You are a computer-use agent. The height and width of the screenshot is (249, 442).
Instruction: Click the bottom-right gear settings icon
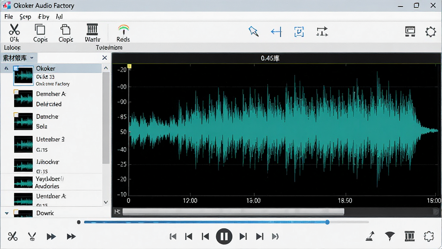(x=429, y=236)
